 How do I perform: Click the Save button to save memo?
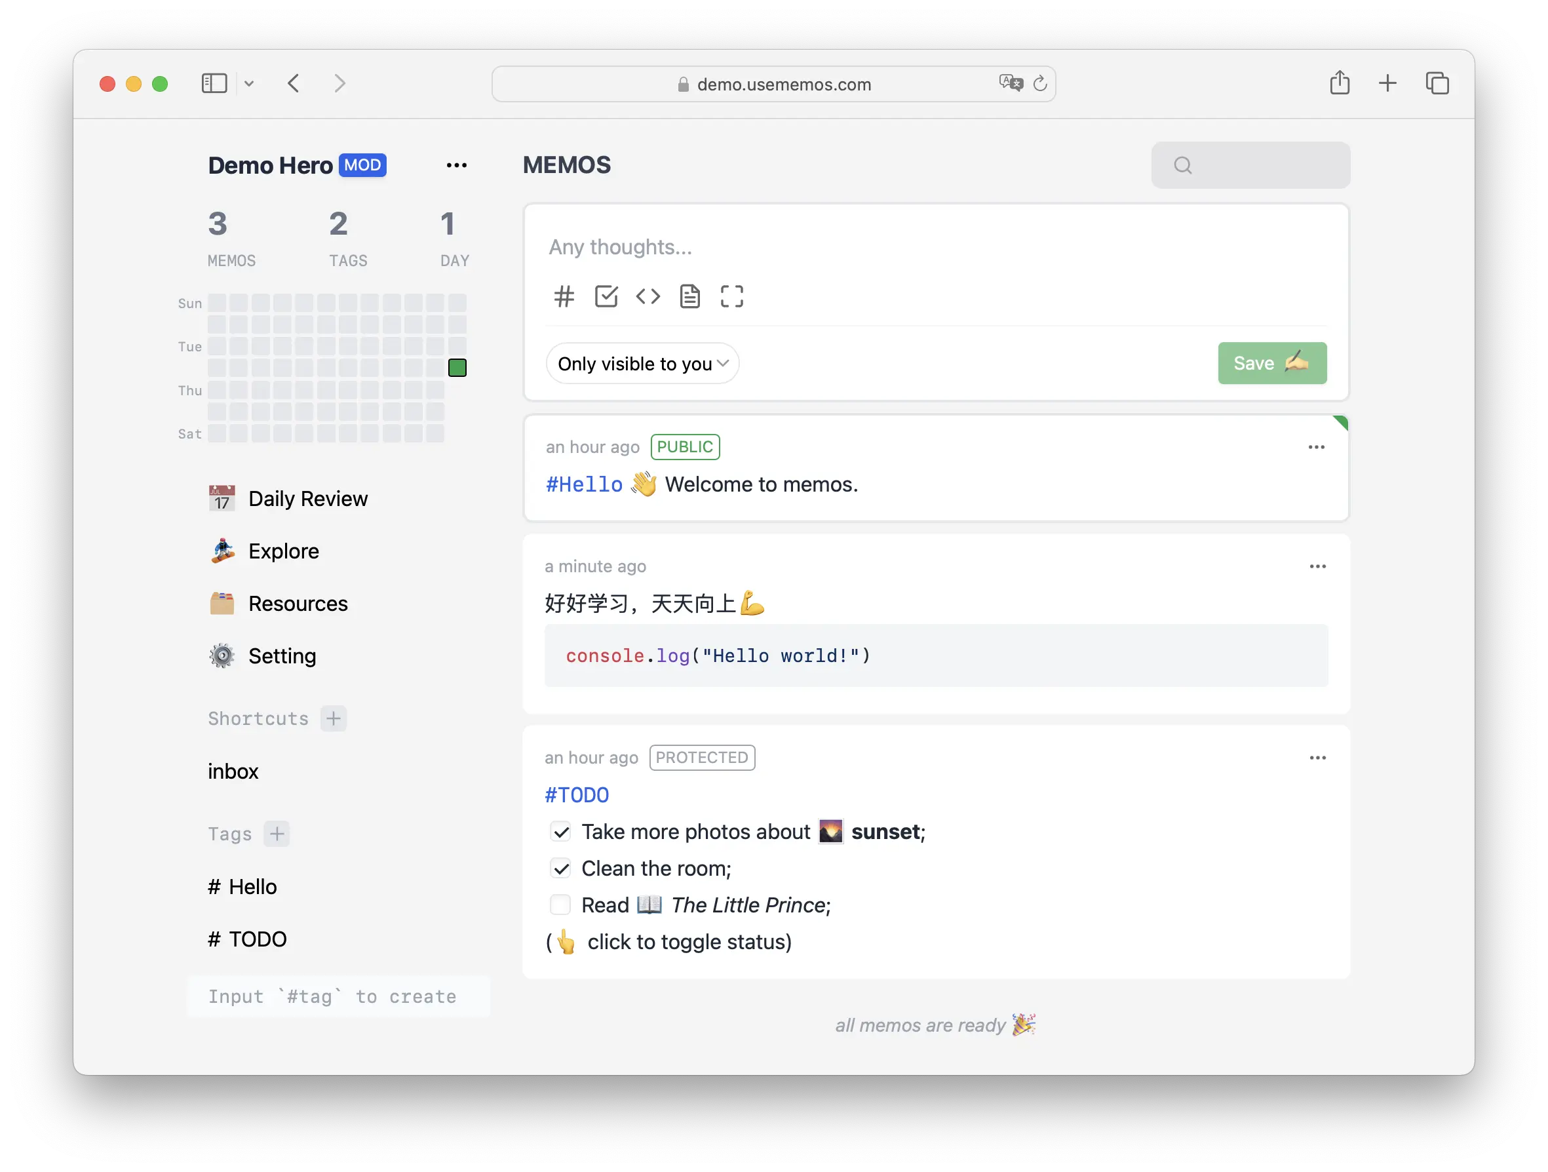click(1271, 362)
